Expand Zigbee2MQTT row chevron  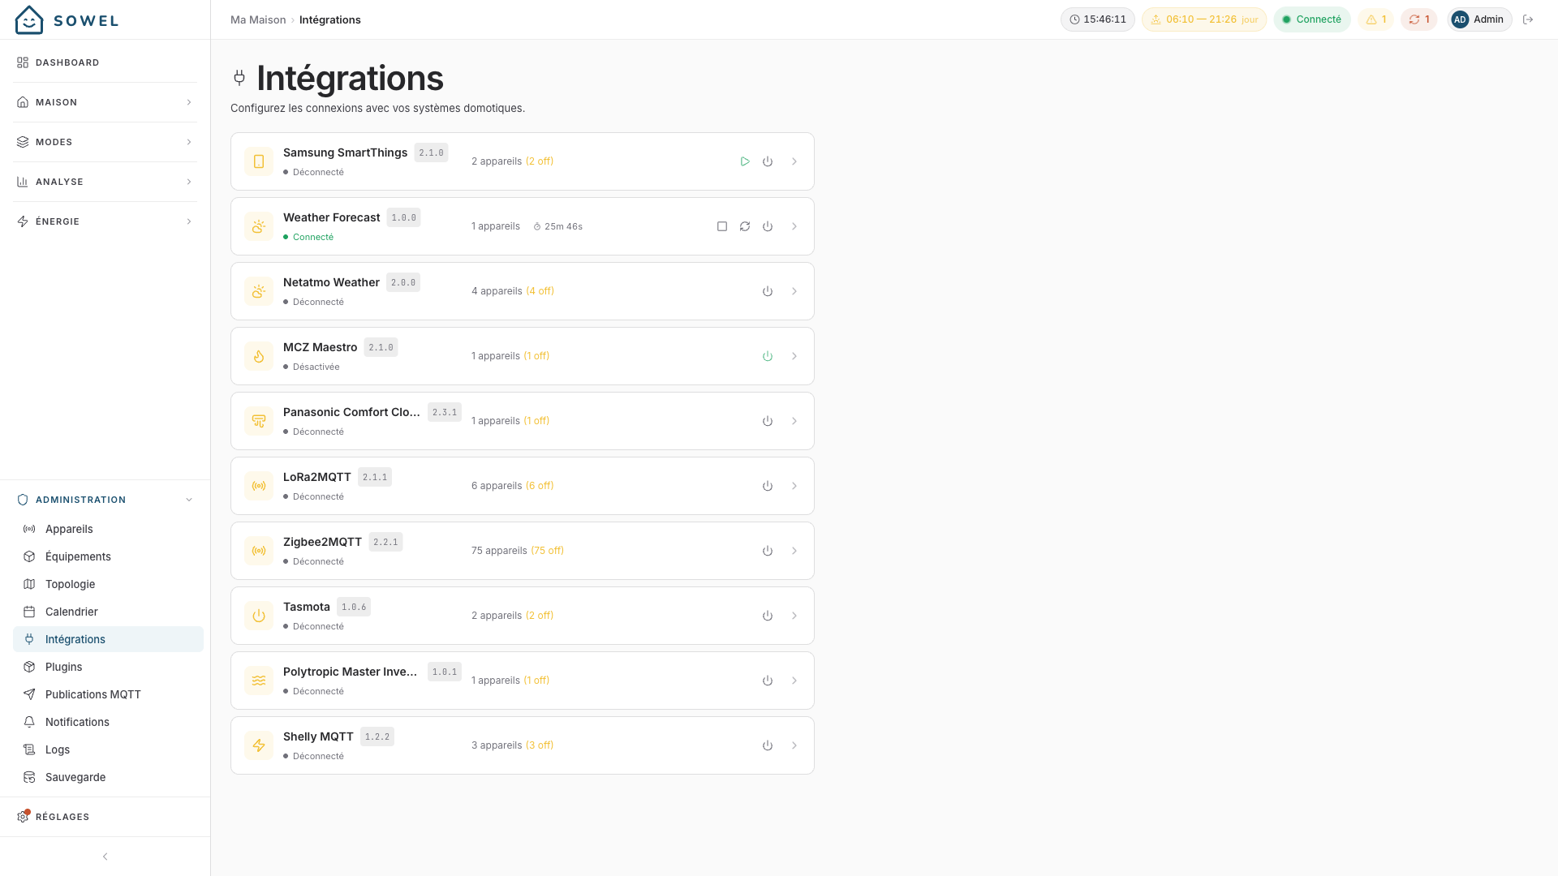tap(794, 551)
